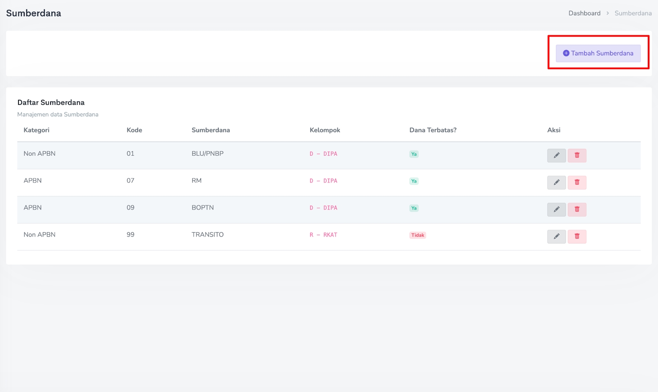Screen dimensions: 658x392
Task: Click the Dana Terbatas? column header
Action: point(433,130)
